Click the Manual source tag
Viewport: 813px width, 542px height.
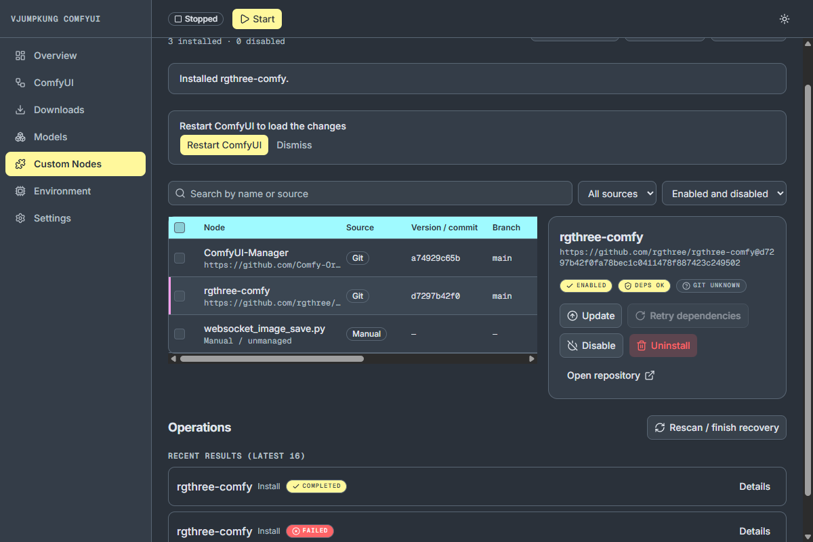(367, 334)
